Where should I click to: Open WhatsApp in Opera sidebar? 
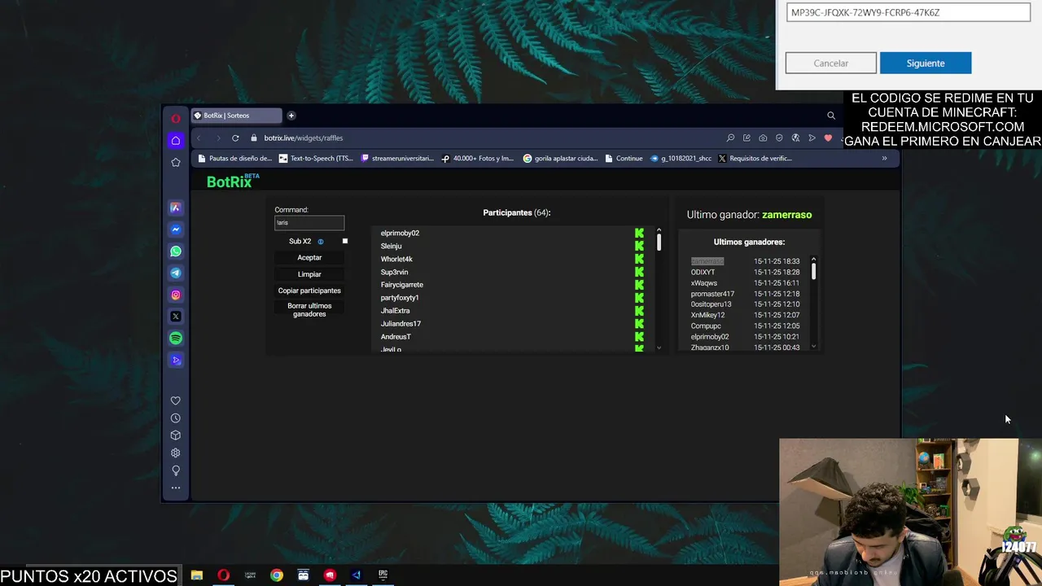(x=175, y=251)
